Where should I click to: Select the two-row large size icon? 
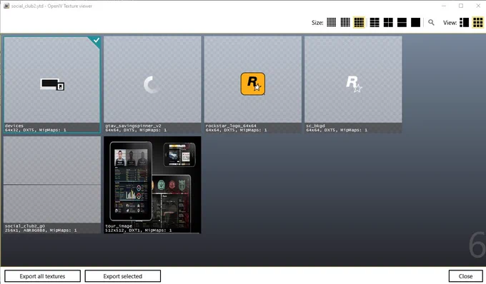(x=402, y=22)
